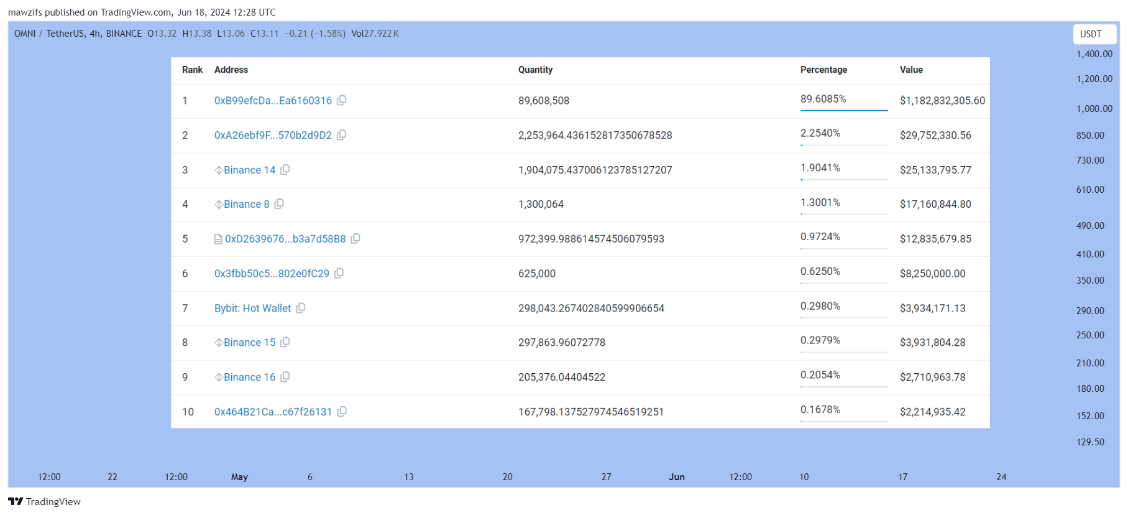Click the Binance logo icon before Binance 15
This screenshot has height=515, width=1128.
219,342
